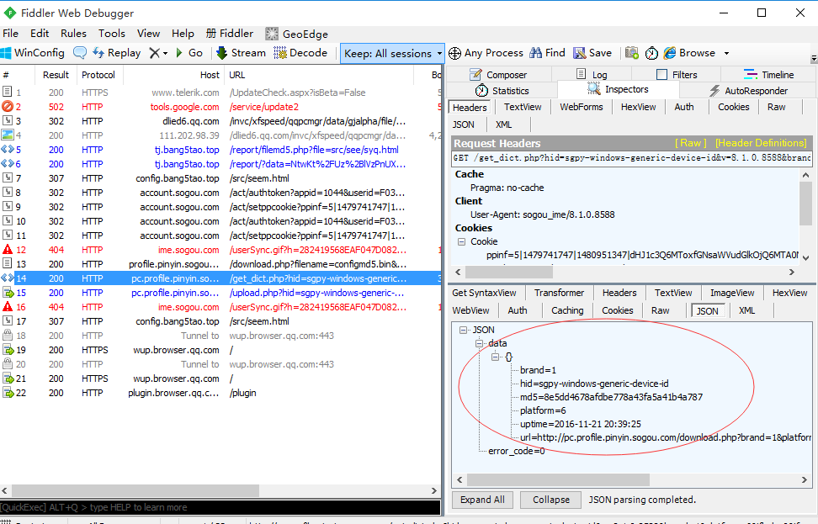
Task: Open the Rules menu
Action: point(73,34)
